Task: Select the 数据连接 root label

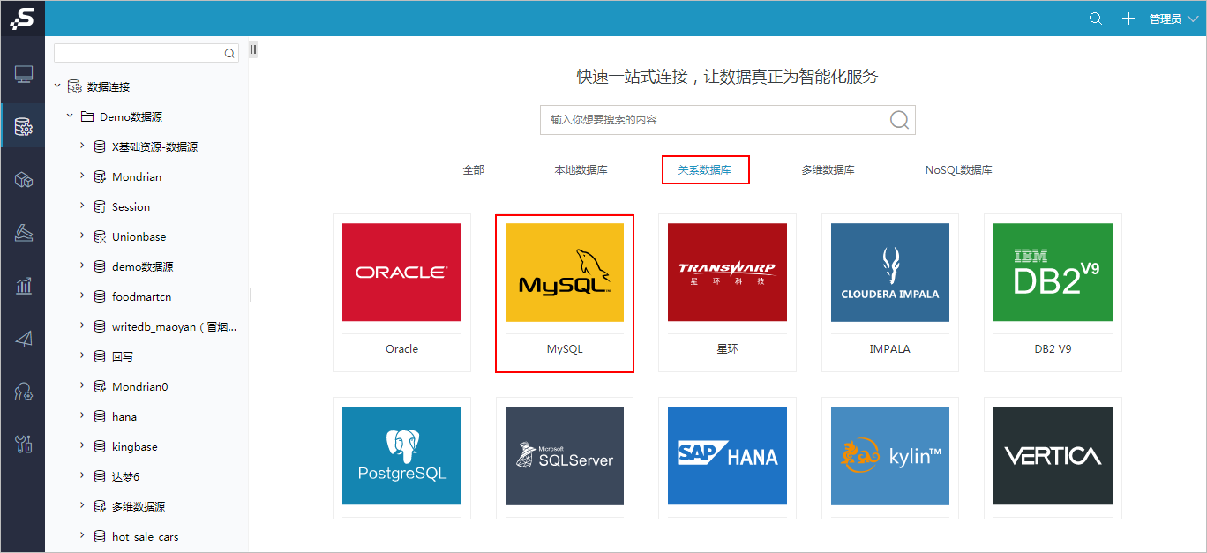Action: pos(108,86)
